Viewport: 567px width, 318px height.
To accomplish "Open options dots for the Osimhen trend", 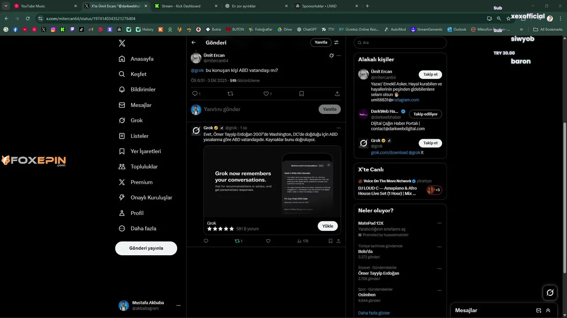I will 439,290.
